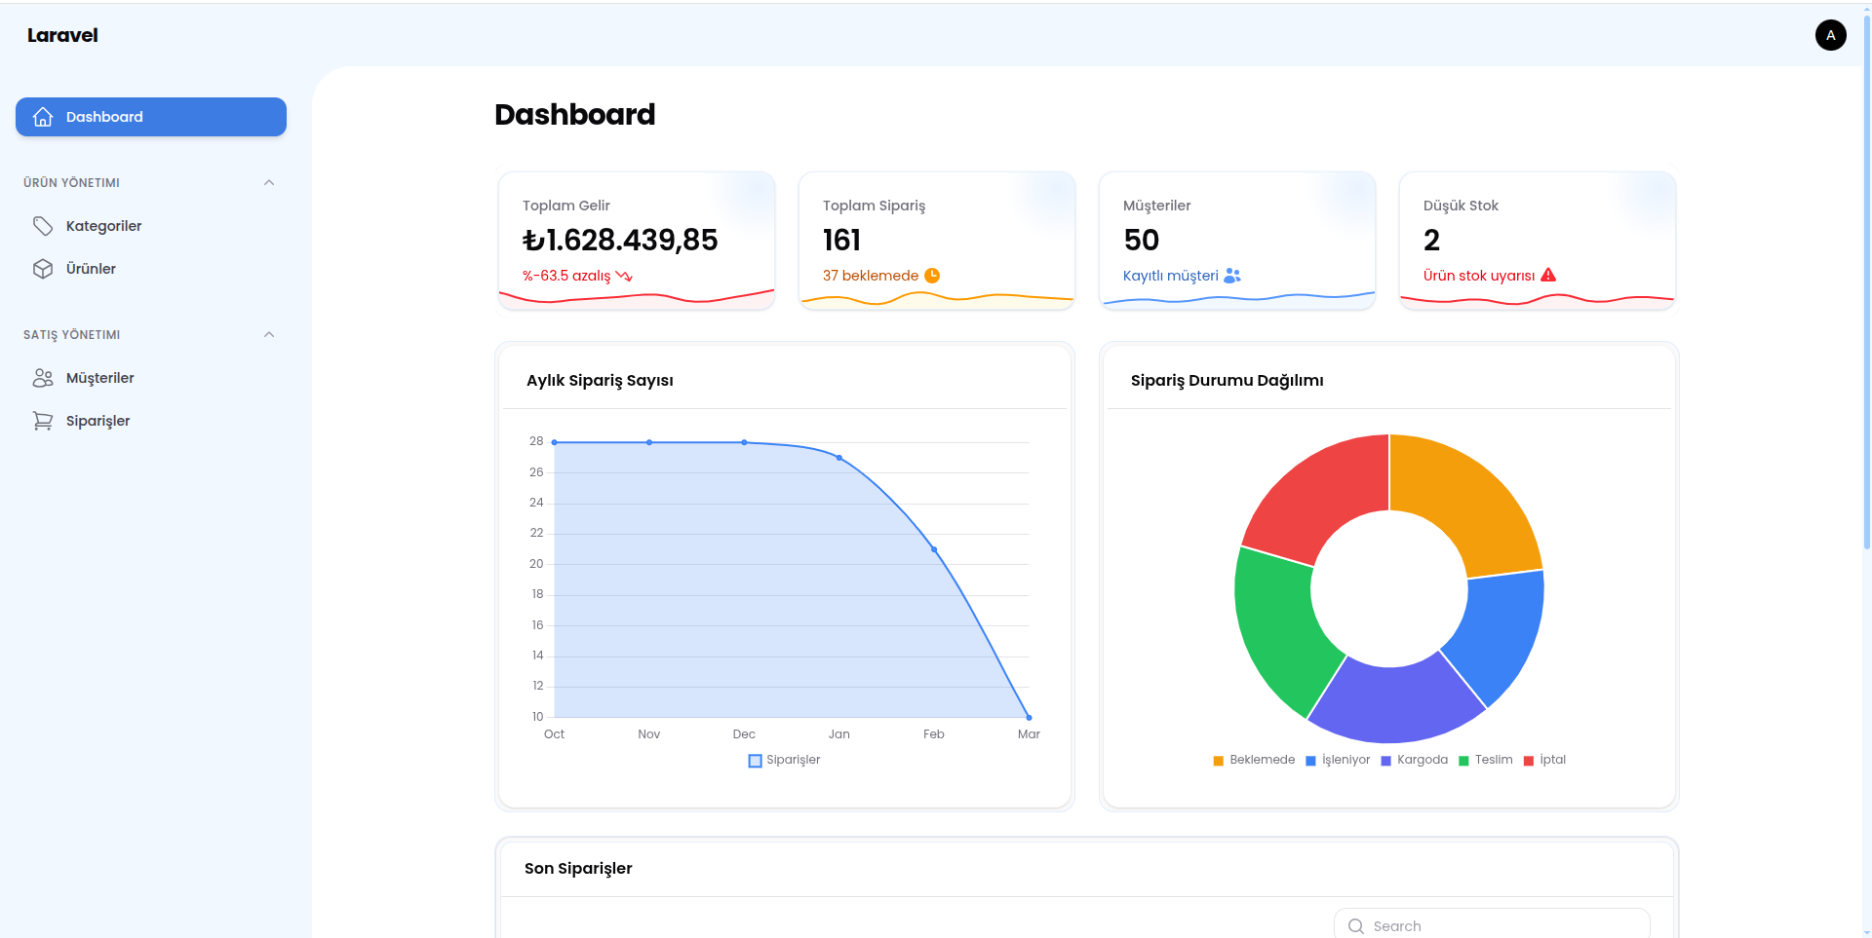This screenshot has width=1872, height=938.
Task: Click the Kargoda purple legend swatch
Action: pos(1386,761)
